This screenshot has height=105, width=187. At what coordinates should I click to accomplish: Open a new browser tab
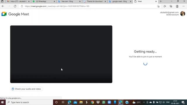(161, 1)
